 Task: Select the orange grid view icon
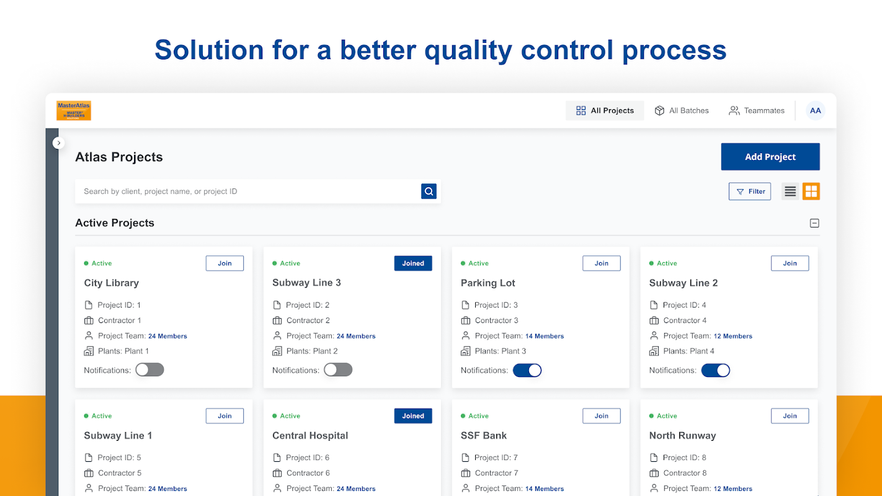811,192
